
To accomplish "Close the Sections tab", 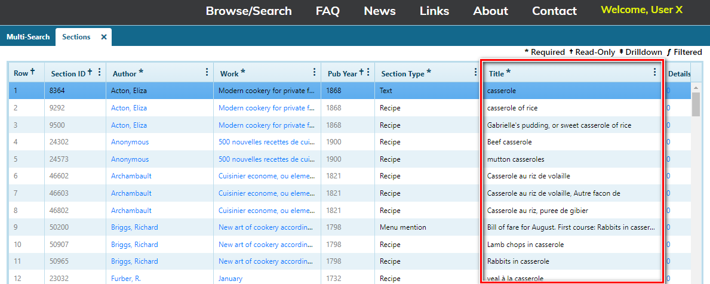I will [x=104, y=37].
